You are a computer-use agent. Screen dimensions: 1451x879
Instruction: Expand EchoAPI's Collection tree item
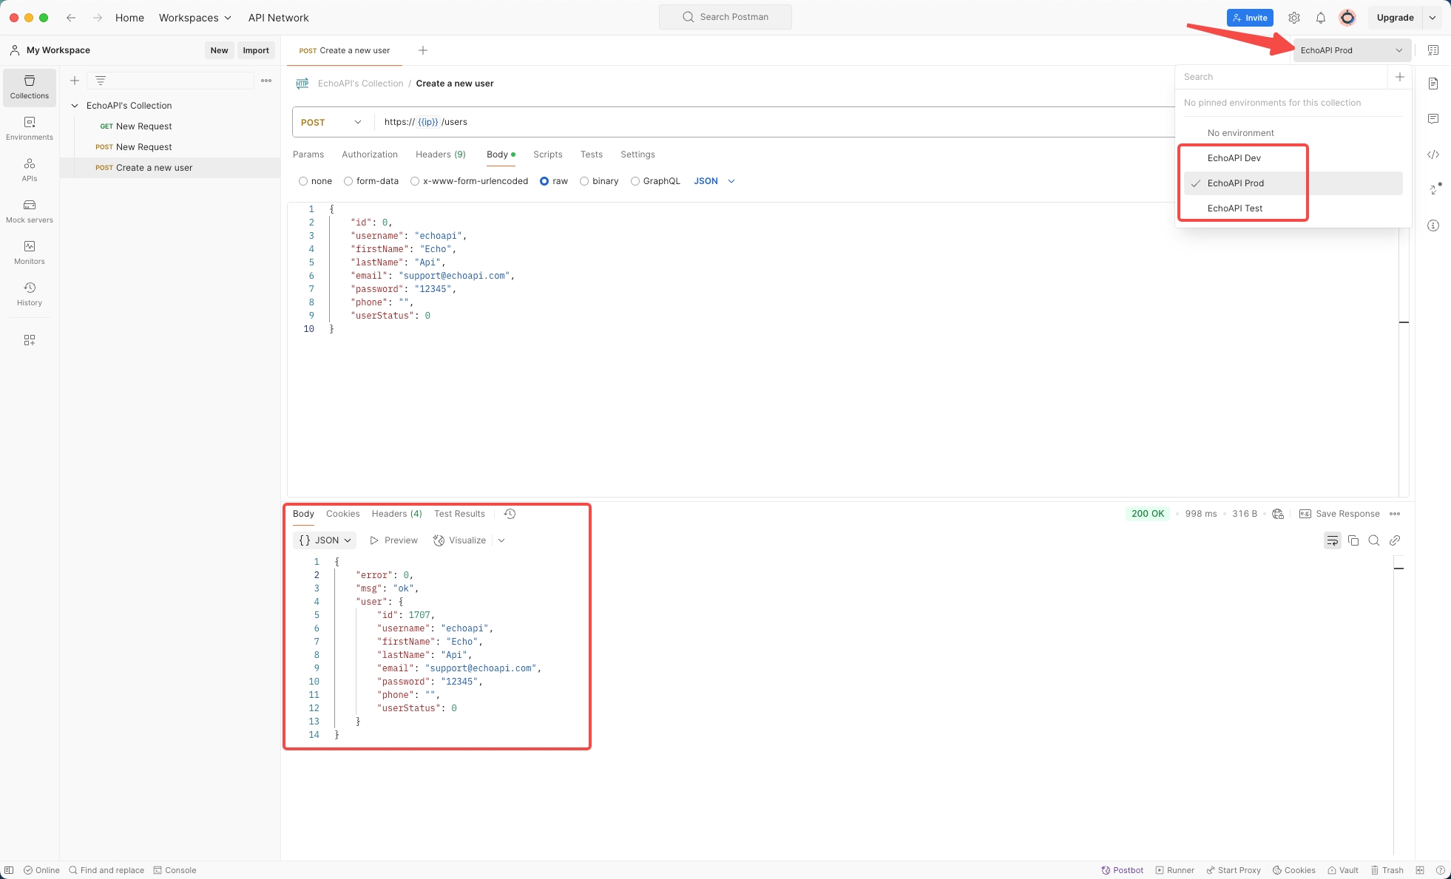tap(74, 105)
